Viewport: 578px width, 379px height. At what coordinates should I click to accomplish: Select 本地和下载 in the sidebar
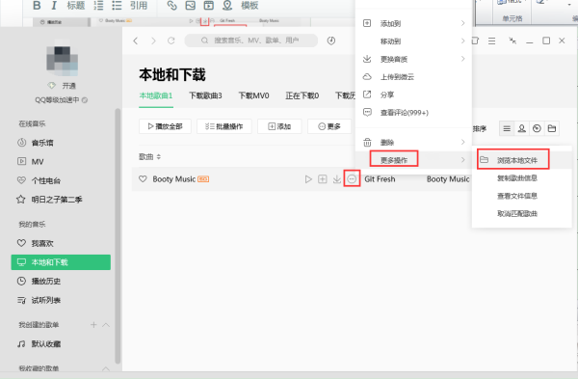click(x=61, y=262)
